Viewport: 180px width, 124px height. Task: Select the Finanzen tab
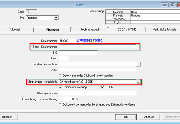[x=53, y=30]
